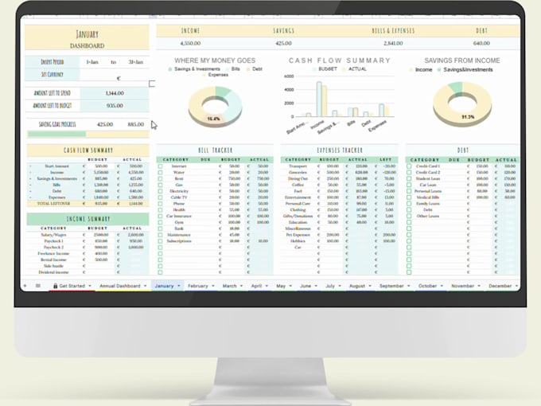Viewport: 541px width, 406px height.
Task: Select the Bill Tracker heading
Action: [215, 150]
